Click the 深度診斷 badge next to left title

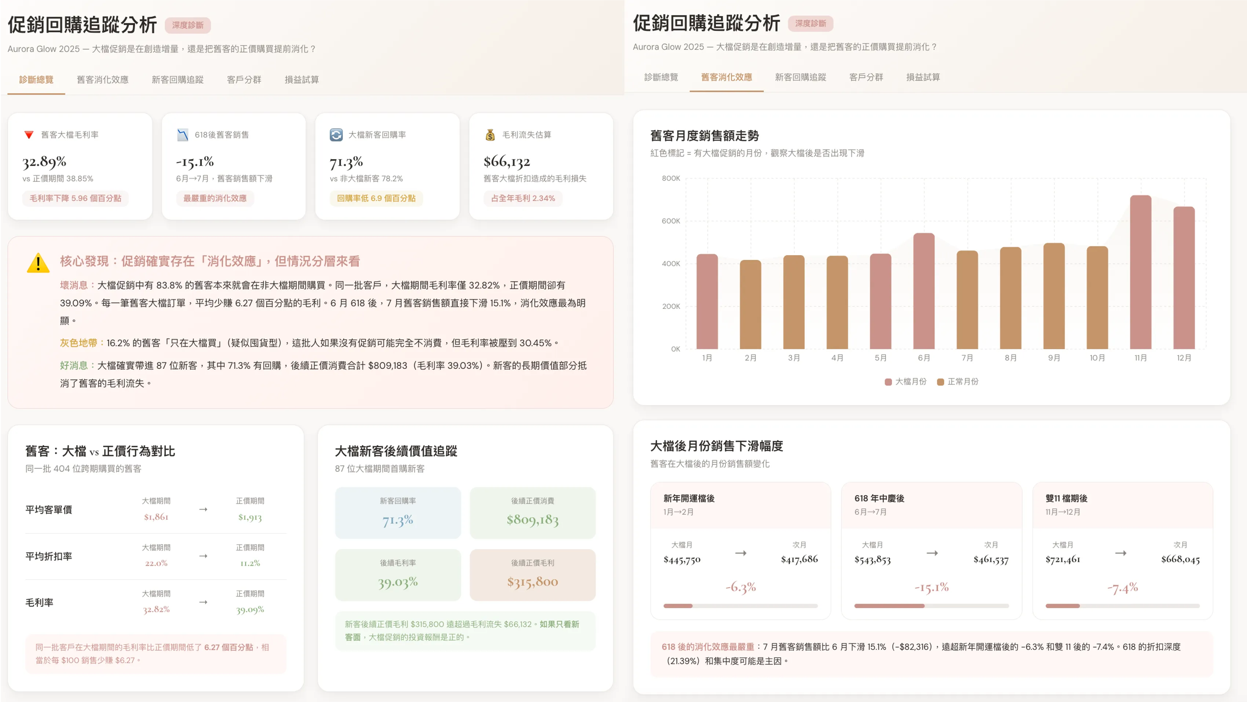[x=187, y=25]
